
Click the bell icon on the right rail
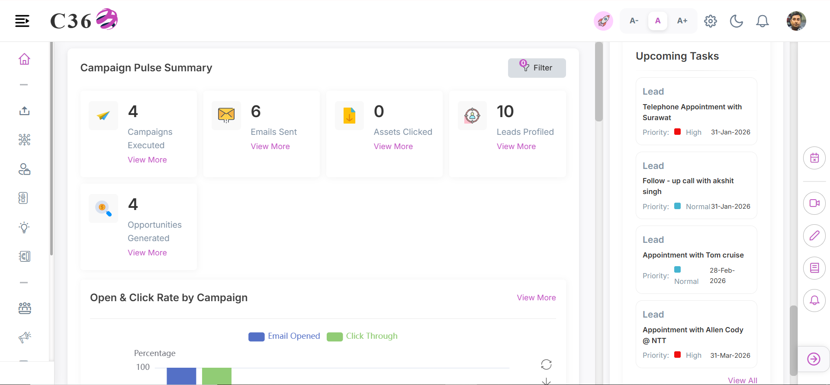tap(814, 300)
